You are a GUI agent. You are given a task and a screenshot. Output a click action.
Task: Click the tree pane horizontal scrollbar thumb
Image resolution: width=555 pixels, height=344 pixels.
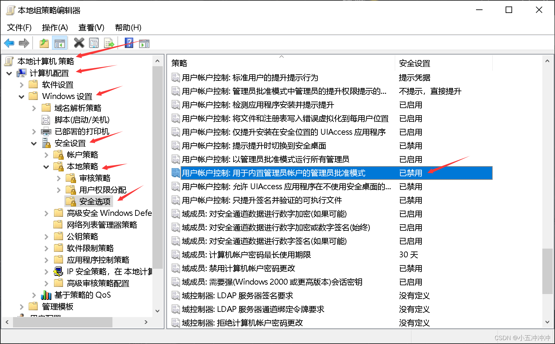coord(62,322)
